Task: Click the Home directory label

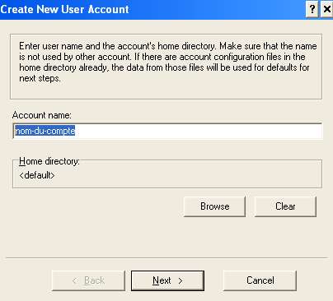Action: (49, 161)
